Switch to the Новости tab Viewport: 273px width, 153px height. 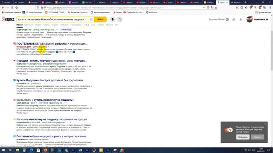64,25
